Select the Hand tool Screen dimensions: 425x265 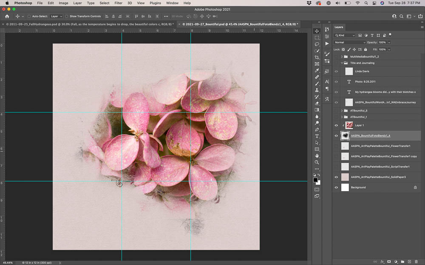tap(317, 156)
